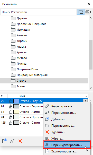
Task: Click brush icon of Стекло - Голубое
Action: point(11,101)
